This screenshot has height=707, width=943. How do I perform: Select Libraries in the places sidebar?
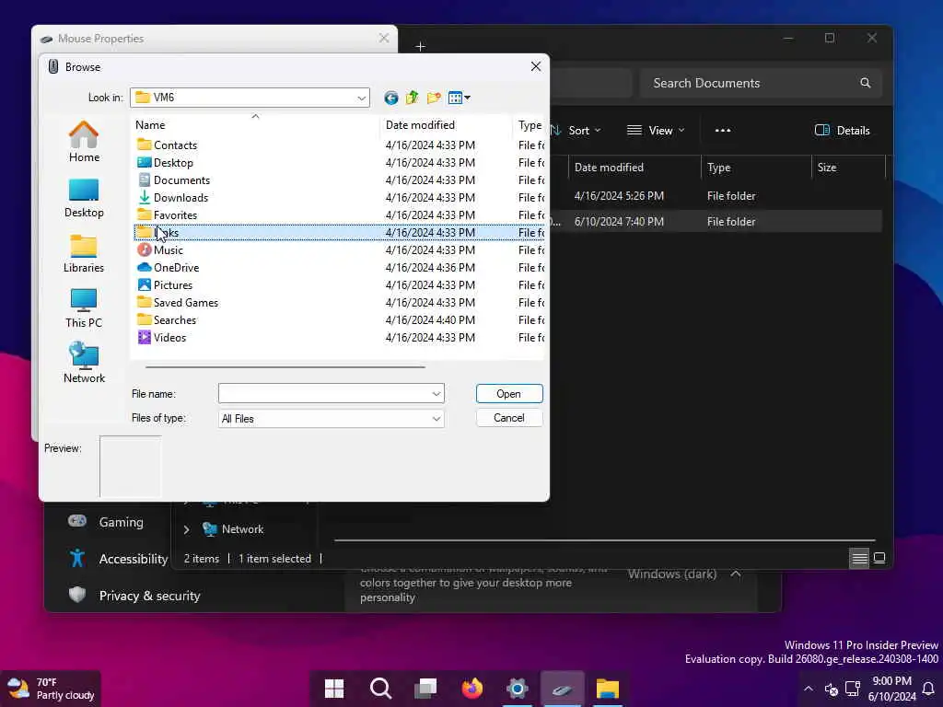(x=84, y=254)
